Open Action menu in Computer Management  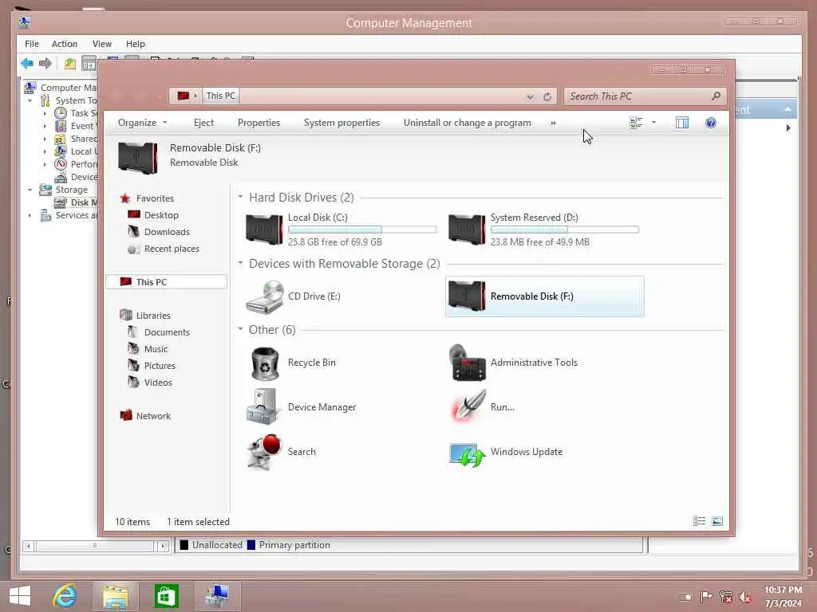[64, 44]
